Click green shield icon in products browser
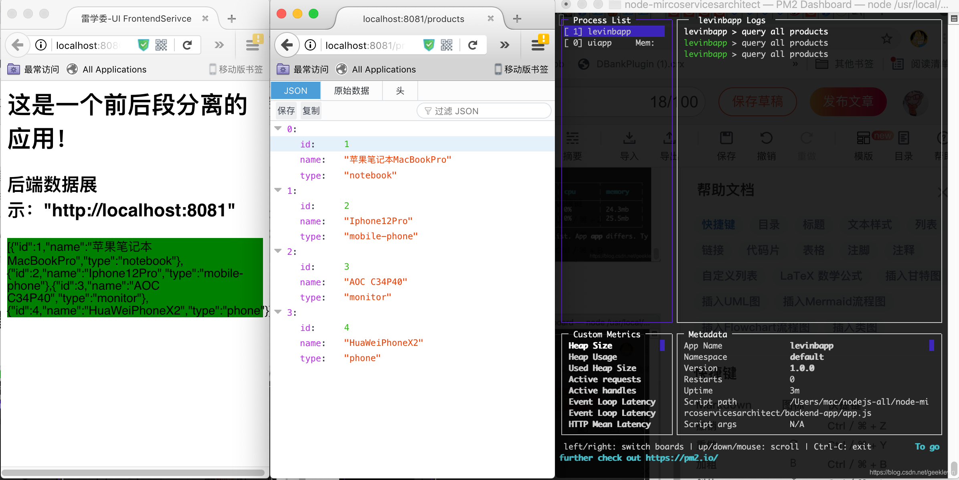959x480 pixels. [x=429, y=45]
